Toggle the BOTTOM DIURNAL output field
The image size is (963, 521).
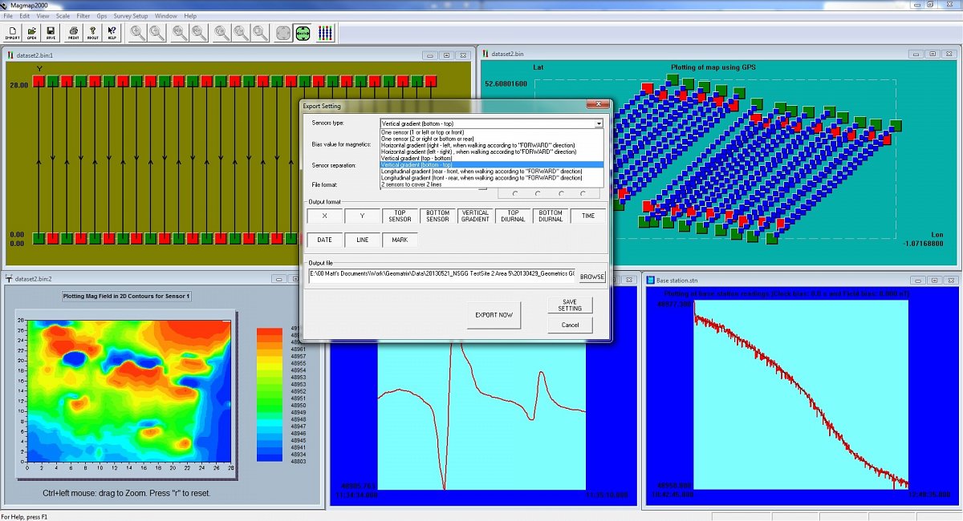click(551, 216)
